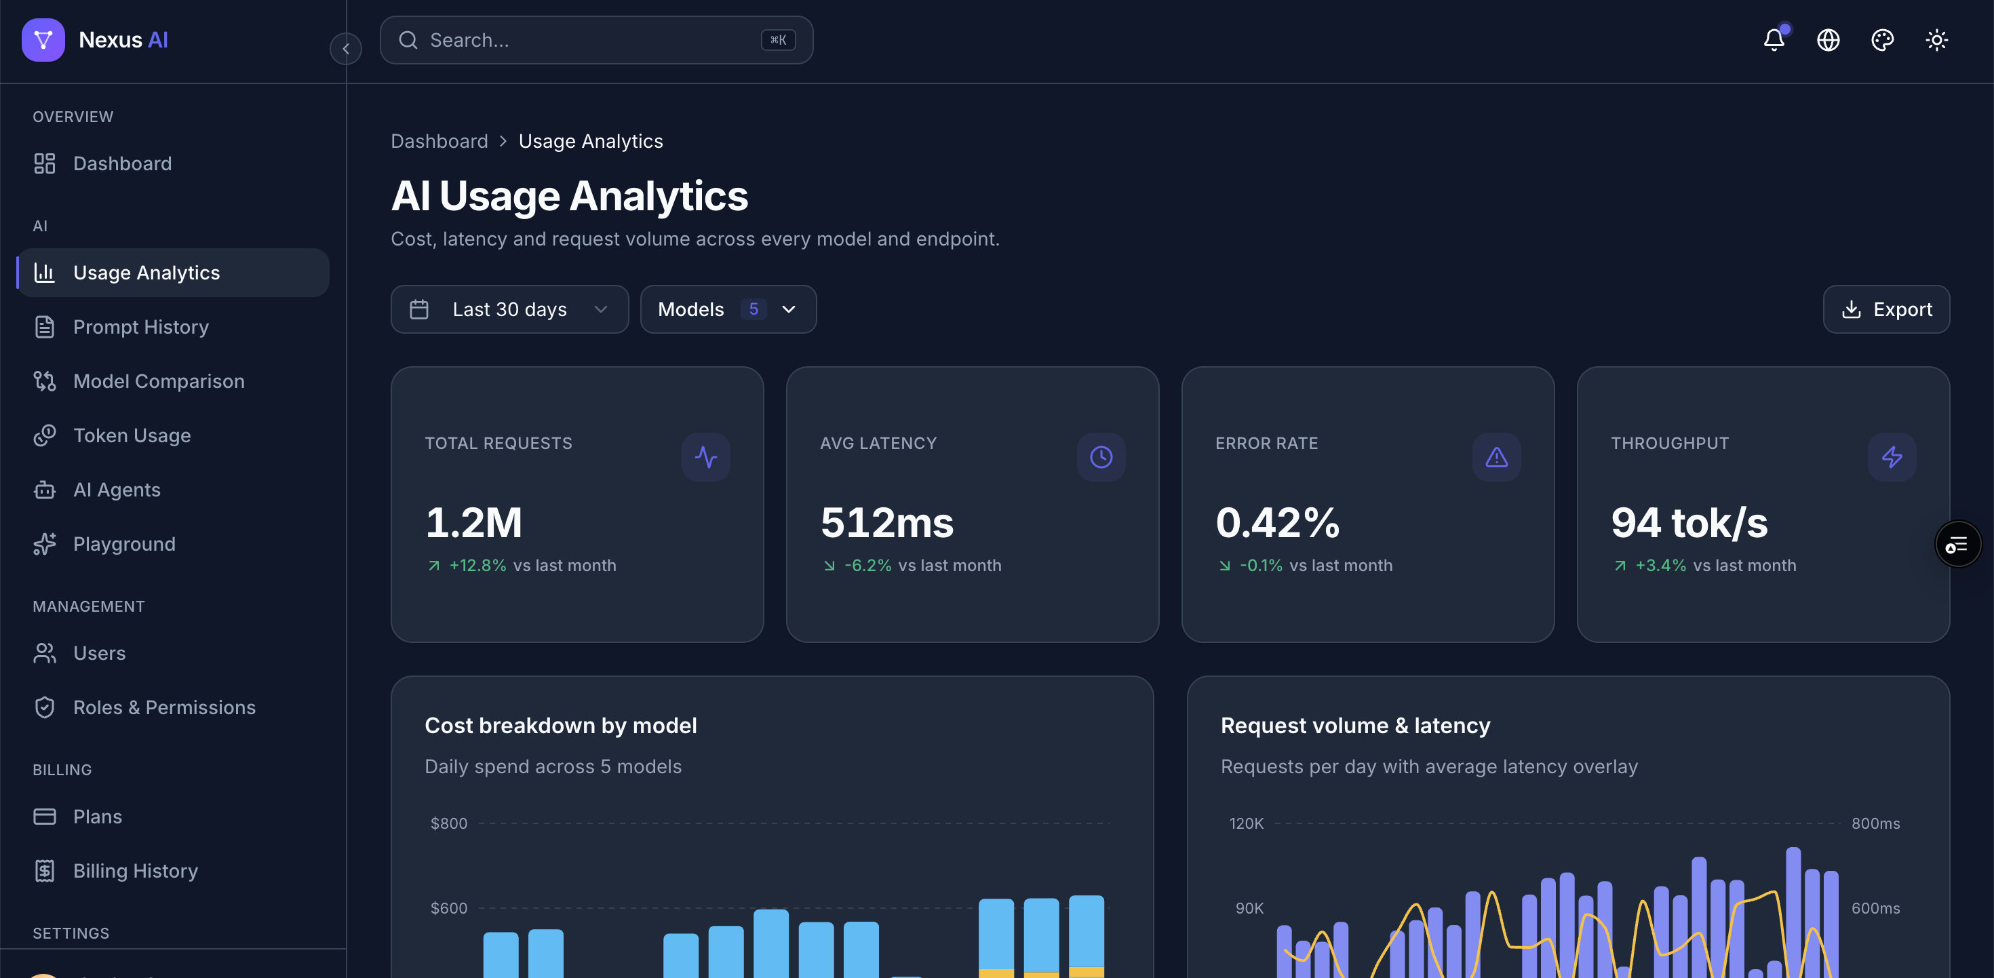The width and height of the screenshot is (1994, 978).
Task: Go to Roles & Permissions
Action: coord(173,707)
